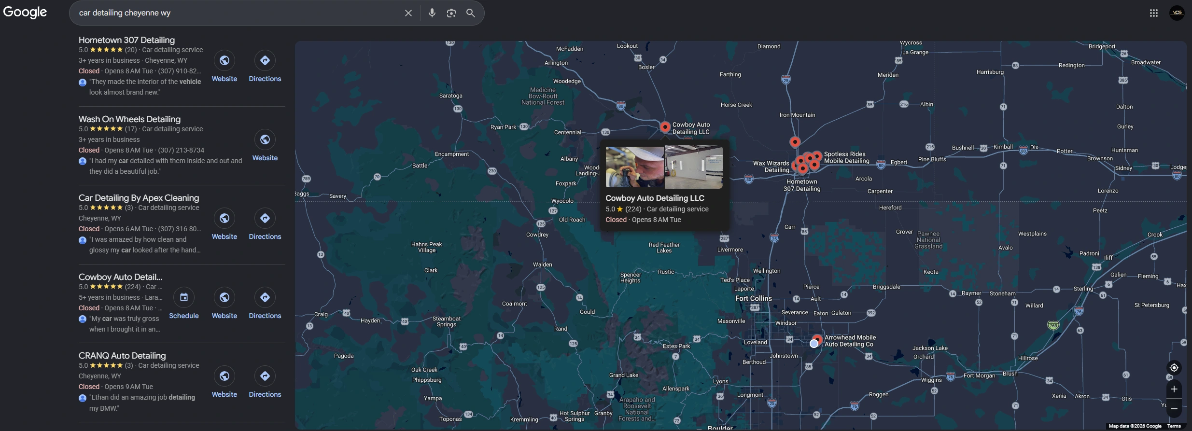The image size is (1192, 431).
Task: Go to the Google home logo
Action: click(x=25, y=13)
